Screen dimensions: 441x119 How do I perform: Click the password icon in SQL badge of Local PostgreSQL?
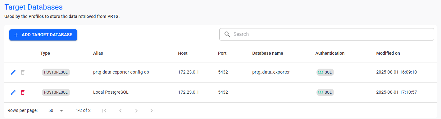[320, 92]
